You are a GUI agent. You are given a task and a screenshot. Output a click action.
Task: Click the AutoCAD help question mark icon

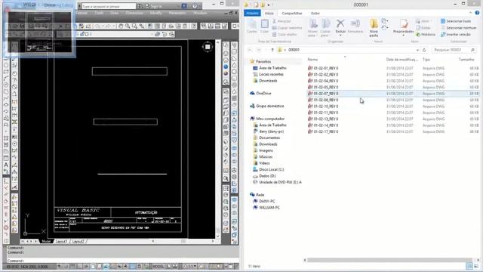tap(195, 6)
